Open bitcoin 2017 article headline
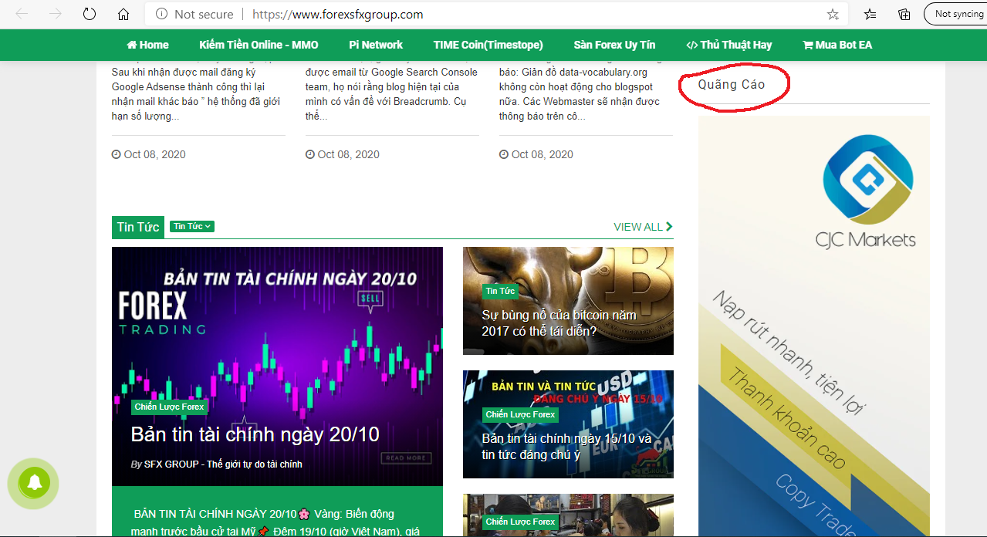Image resolution: width=987 pixels, height=537 pixels. 559,323
